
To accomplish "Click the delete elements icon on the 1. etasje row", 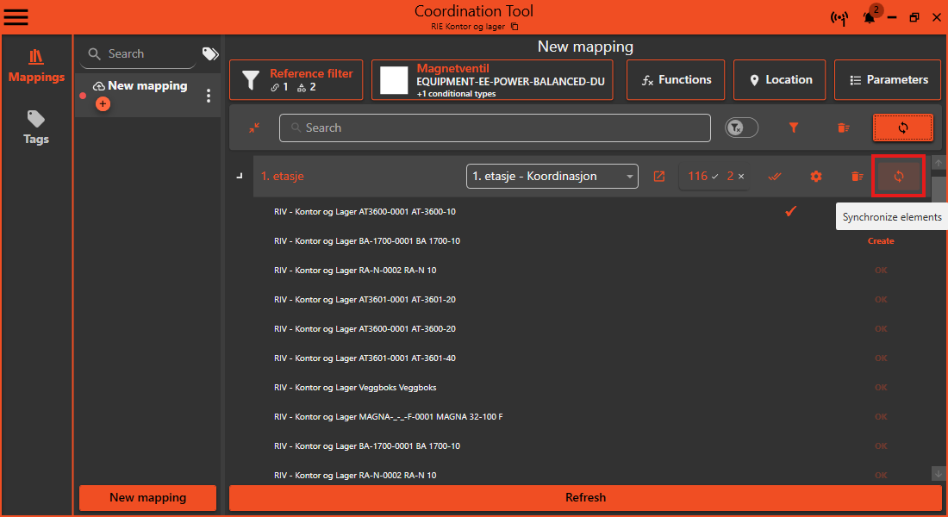I will coord(856,176).
